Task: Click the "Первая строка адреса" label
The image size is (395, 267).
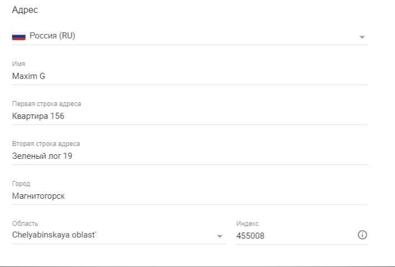Action: 47,104
